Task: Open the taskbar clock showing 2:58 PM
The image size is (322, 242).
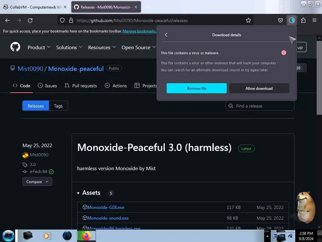Action: coord(306,236)
